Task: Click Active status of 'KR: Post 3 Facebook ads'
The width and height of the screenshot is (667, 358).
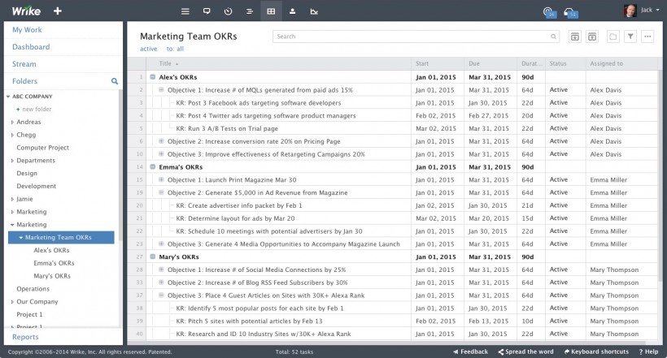Action: click(x=559, y=102)
